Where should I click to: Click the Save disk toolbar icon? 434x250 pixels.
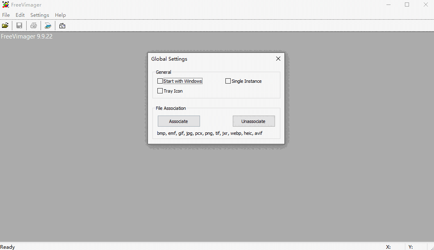tap(19, 26)
